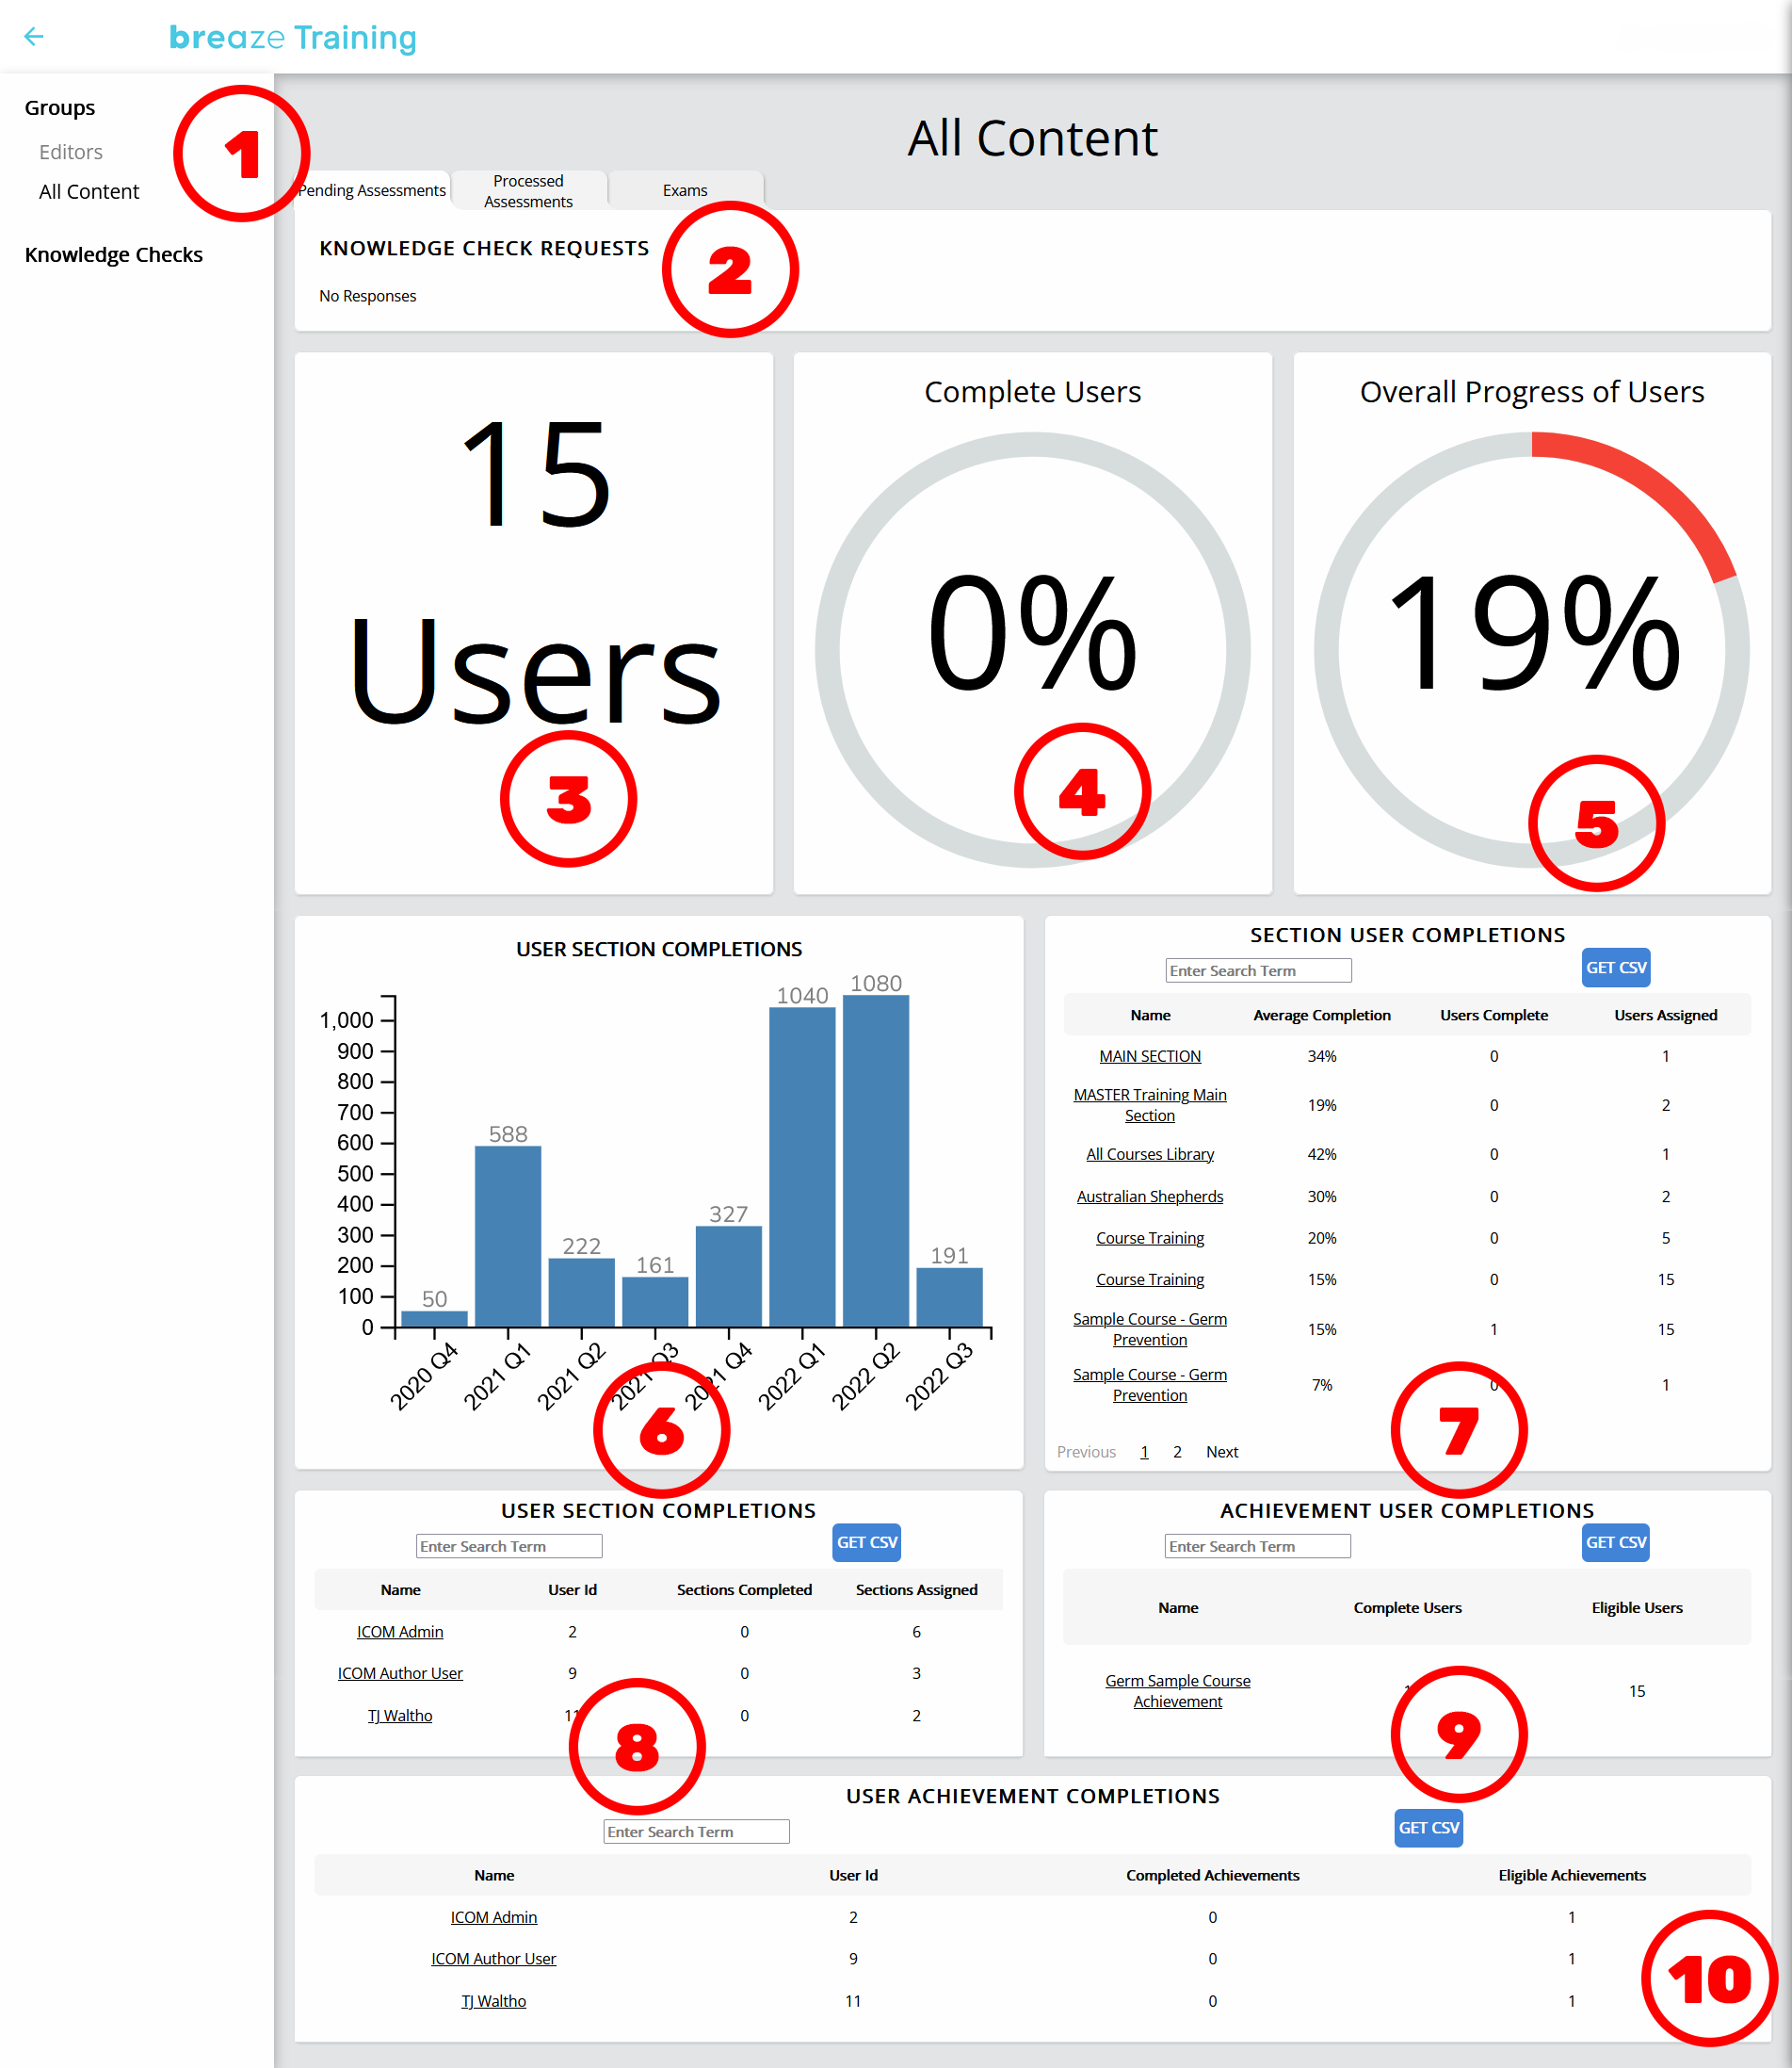Open the MASTER Training Main Section link
Viewport: 1792px width, 2068px height.
(x=1150, y=1104)
